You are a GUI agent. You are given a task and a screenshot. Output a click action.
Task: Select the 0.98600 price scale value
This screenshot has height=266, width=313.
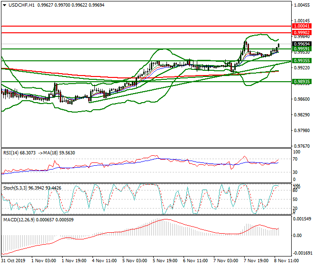(x=302, y=99)
